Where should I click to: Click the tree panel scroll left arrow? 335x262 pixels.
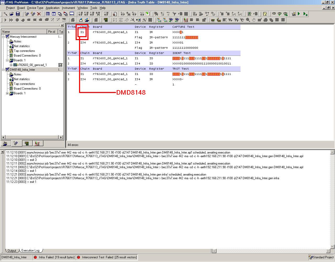pos(3,137)
